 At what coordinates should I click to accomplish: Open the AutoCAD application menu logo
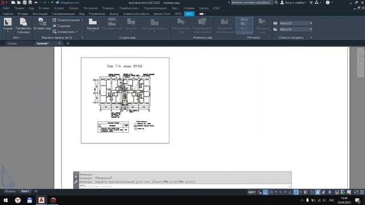coord(3,2)
